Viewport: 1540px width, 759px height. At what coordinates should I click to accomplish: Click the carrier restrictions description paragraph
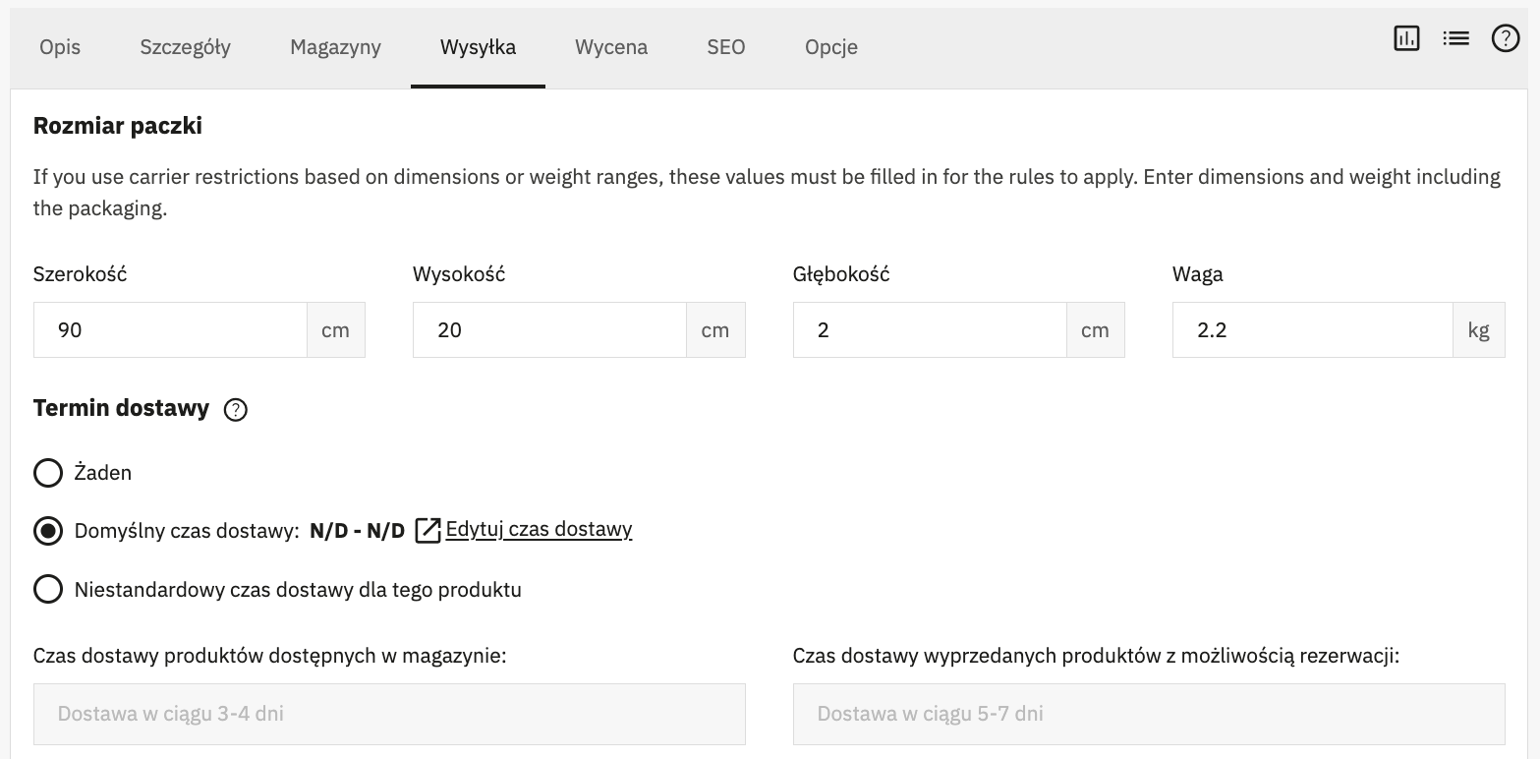point(767,193)
